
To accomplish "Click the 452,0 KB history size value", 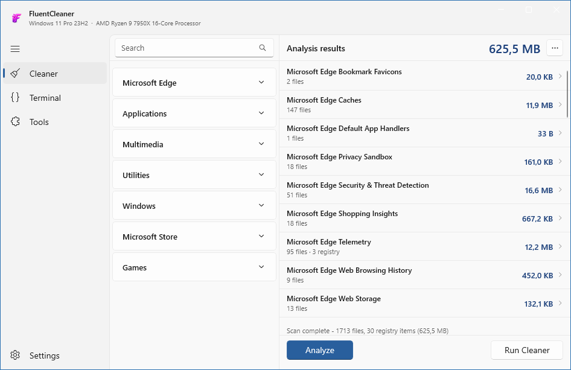I will (x=537, y=276).
